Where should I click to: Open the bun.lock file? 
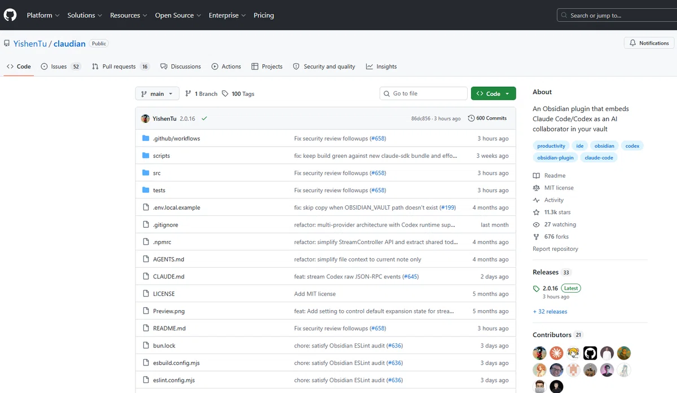[164, 346]
